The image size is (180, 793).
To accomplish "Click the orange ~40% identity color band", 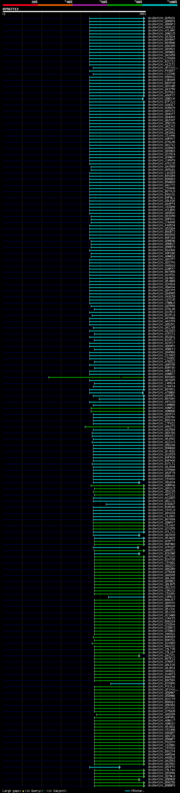I will (55, 5).
